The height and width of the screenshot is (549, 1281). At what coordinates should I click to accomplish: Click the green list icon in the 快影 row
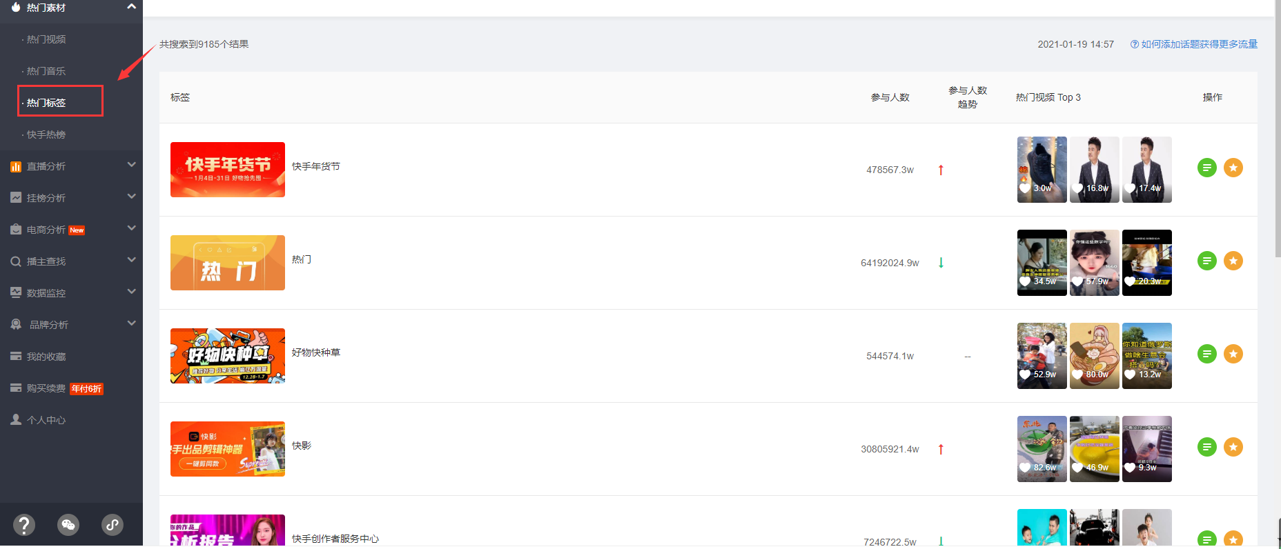(x=1206, y=447)
